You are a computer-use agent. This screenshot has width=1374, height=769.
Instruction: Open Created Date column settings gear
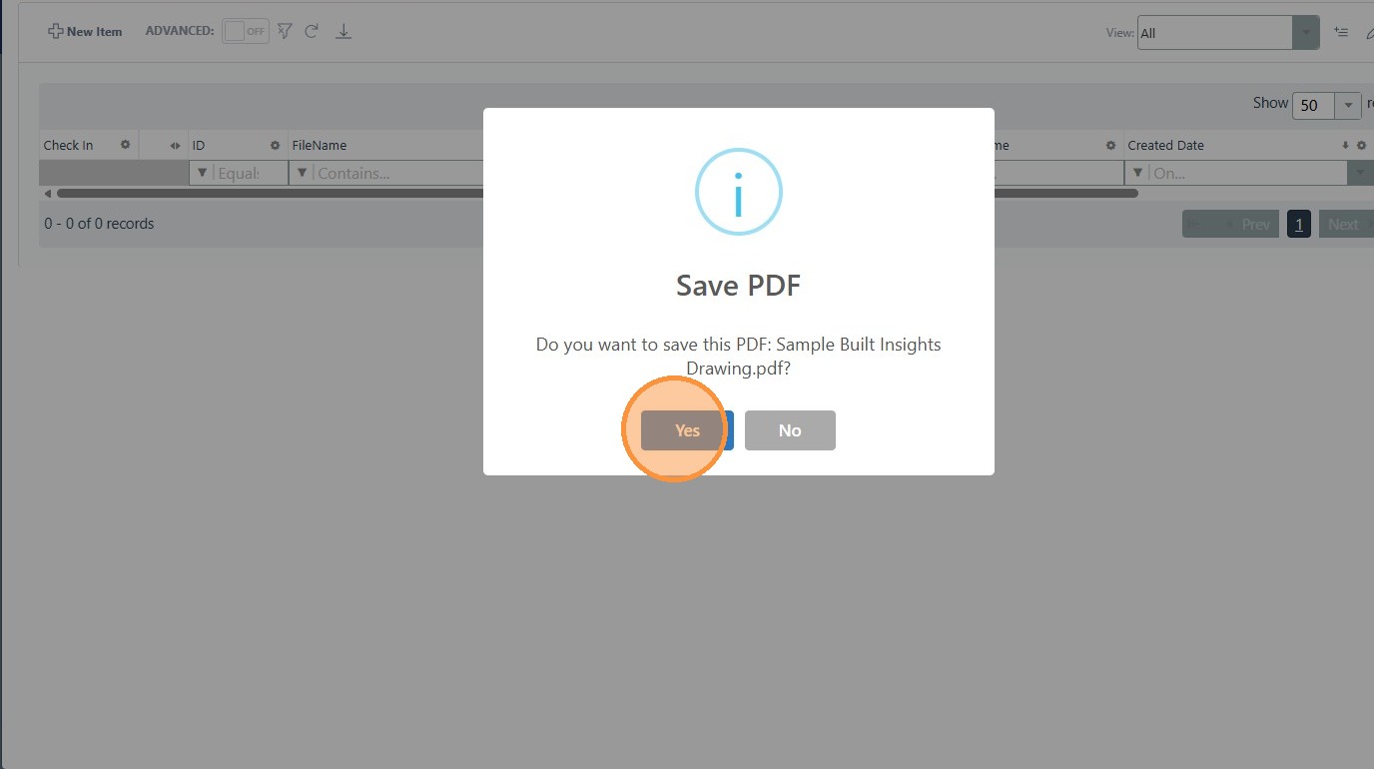click(1360, 145)
